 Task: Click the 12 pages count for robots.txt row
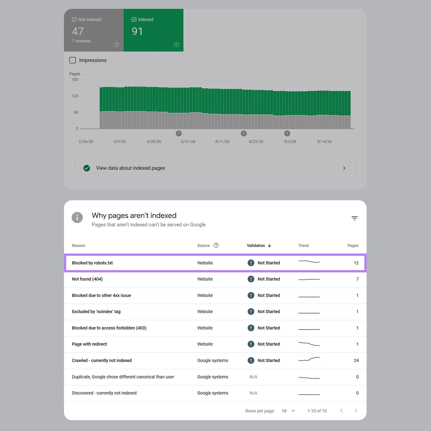point(356,263)
